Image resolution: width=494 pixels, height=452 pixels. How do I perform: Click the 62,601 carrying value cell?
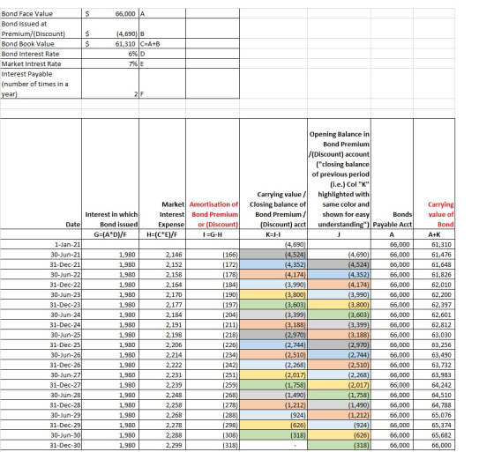click(434, 315)
